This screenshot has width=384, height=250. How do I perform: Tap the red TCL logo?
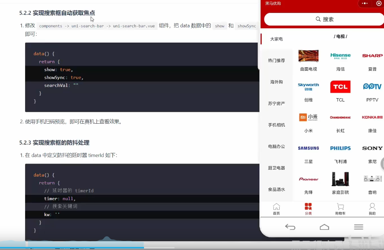pos(341,87)
